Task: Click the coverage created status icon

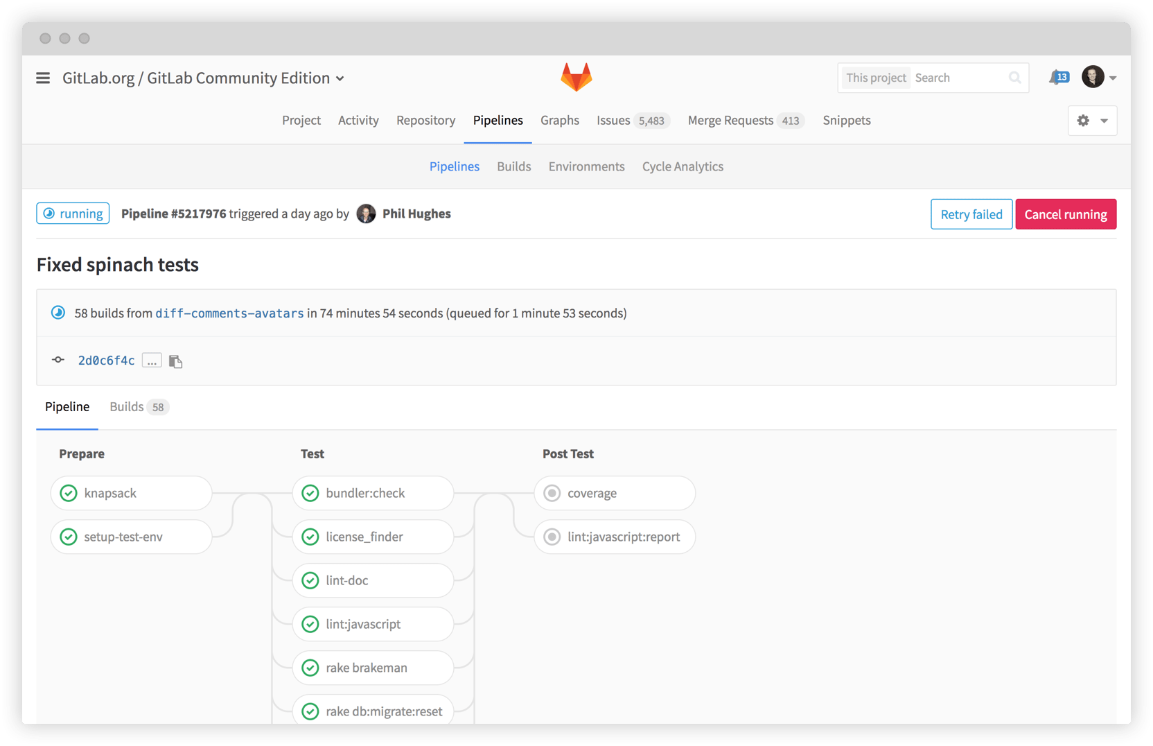Action: click(x=552, y=493)
